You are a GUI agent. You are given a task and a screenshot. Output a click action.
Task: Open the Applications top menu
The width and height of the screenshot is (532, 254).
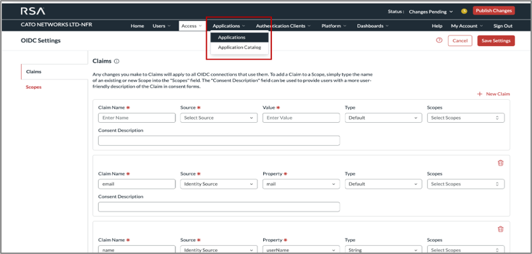pos(229,26)
